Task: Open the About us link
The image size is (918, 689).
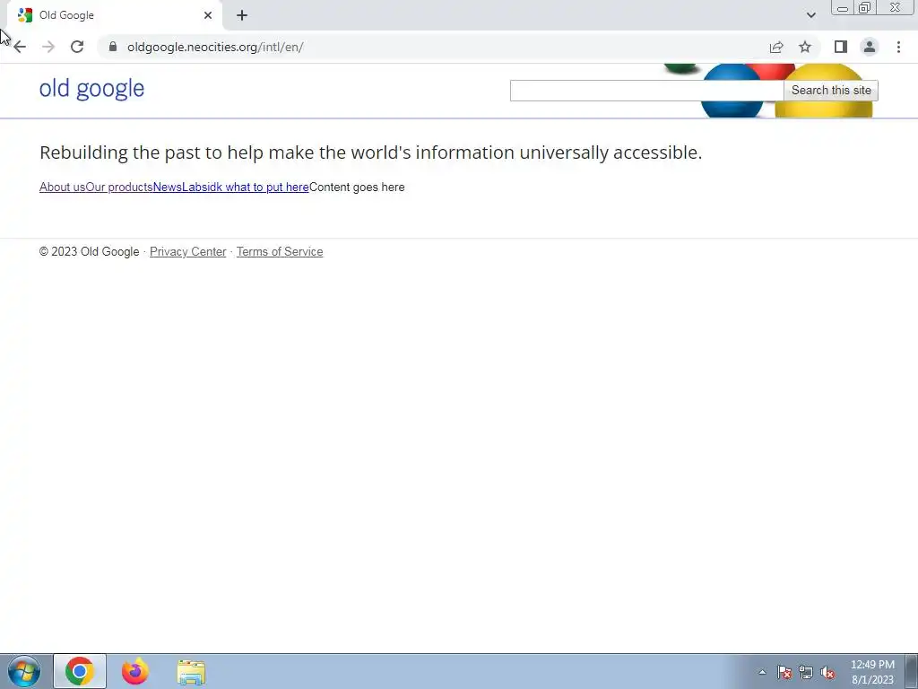Action: coord(62,188)
